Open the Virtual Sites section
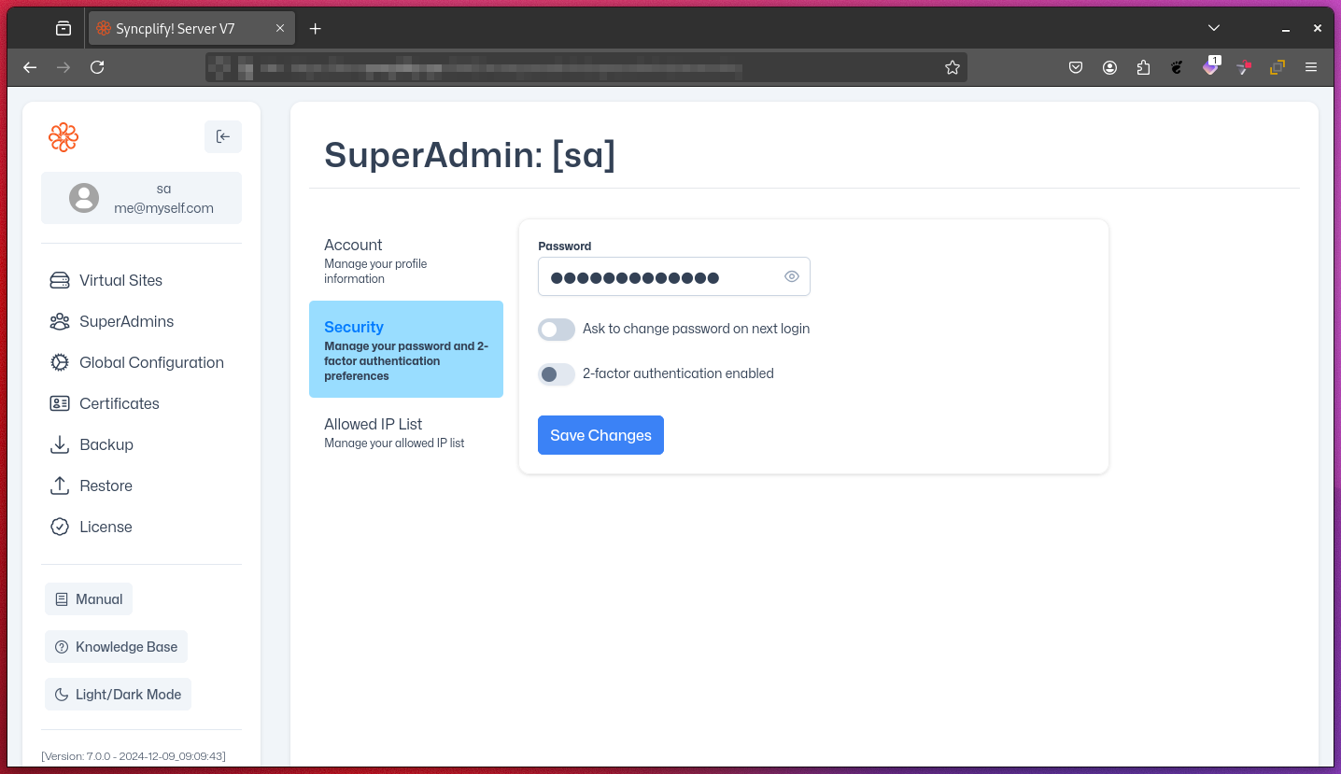The height and width of the screenshot is (774, 1341). [120, 280]
